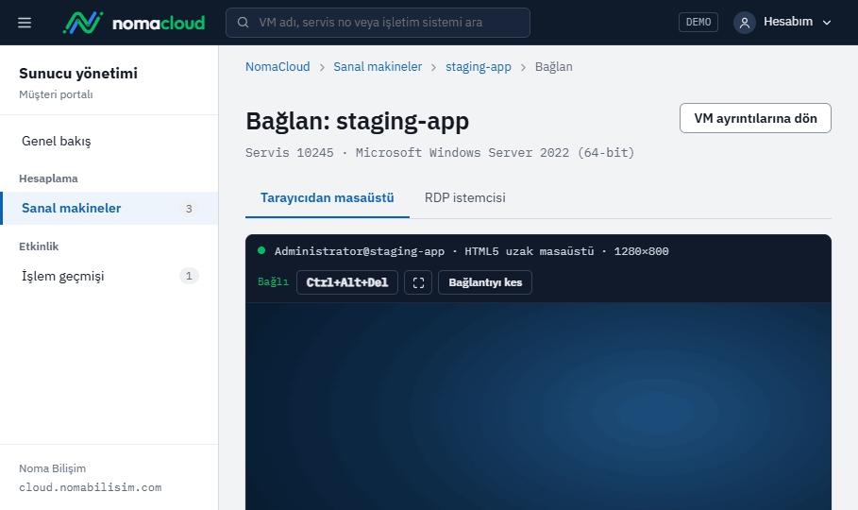Toggle fullscreen for remote desktop

[x=418, y=282]
